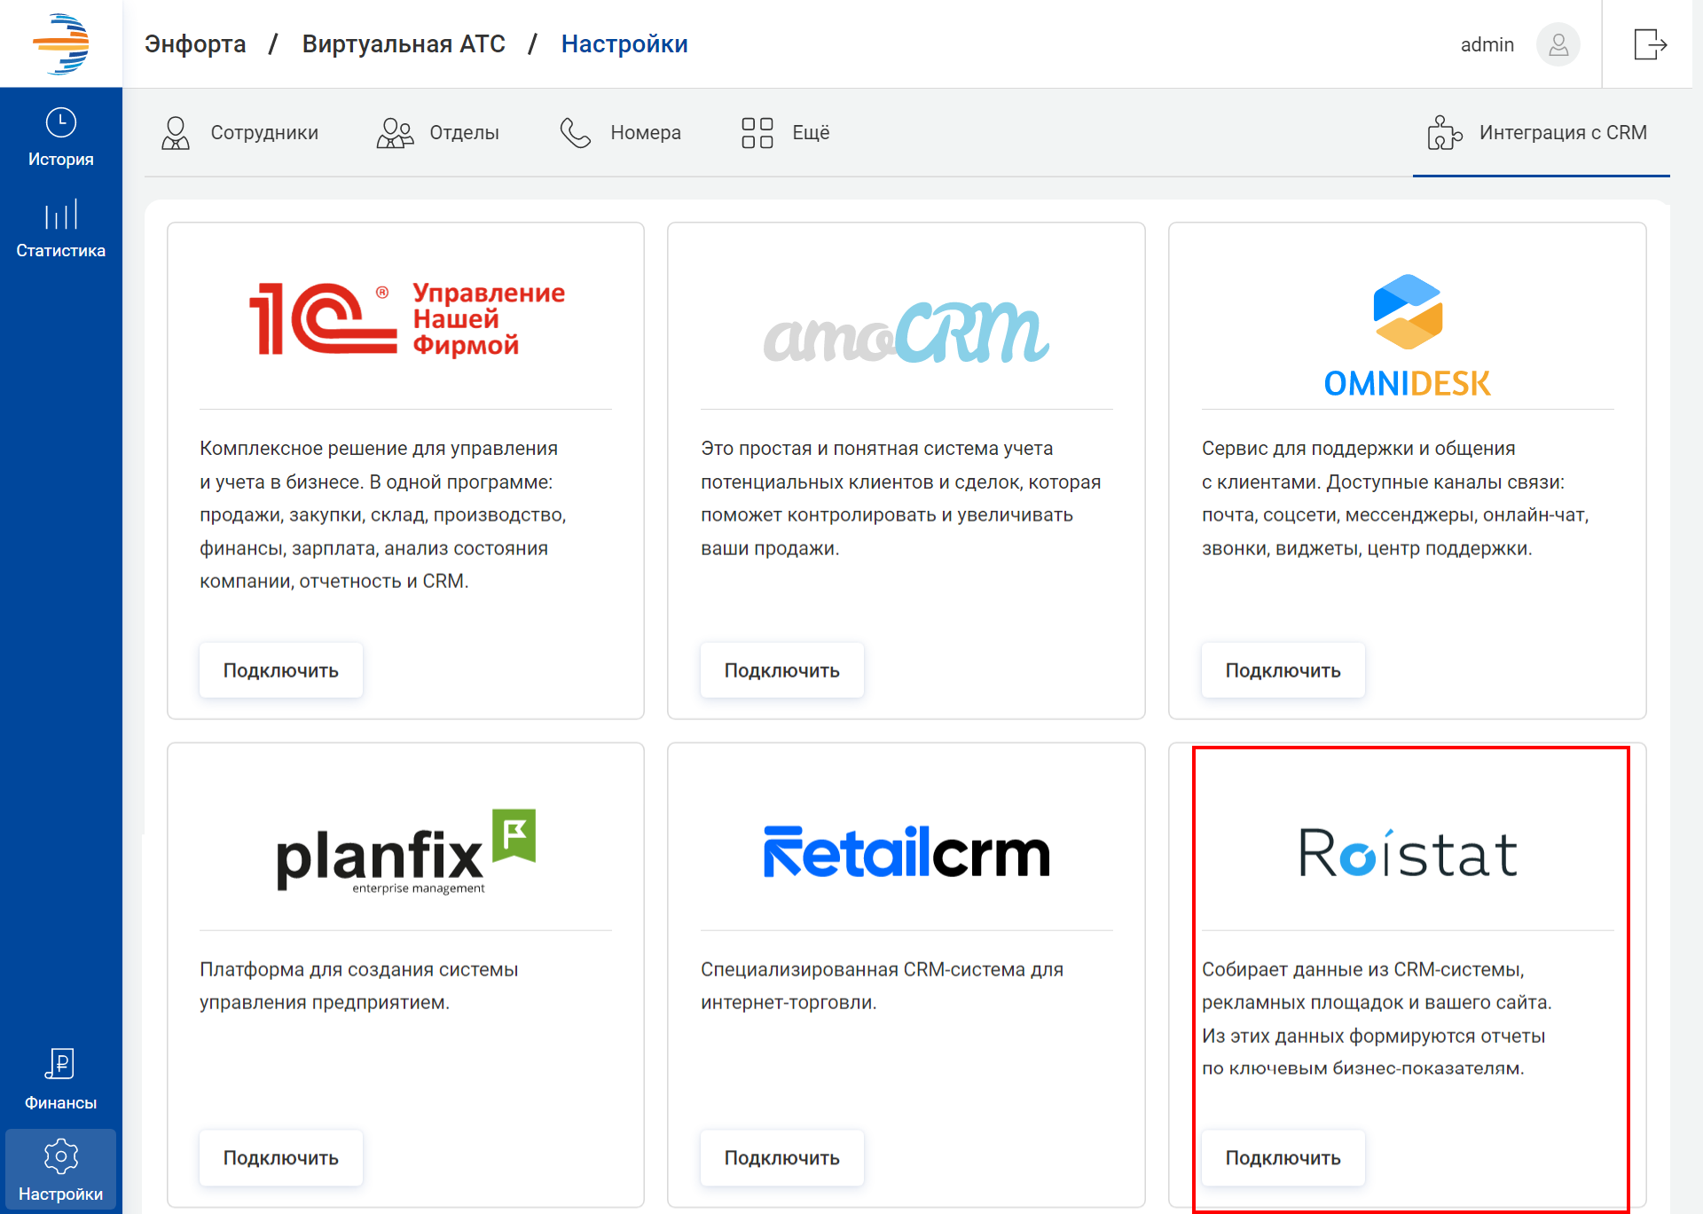Screen dimensions: 1703x1214
Task: Connect RetailCRM with Подключить button
Action: (x=782, y=1158)
